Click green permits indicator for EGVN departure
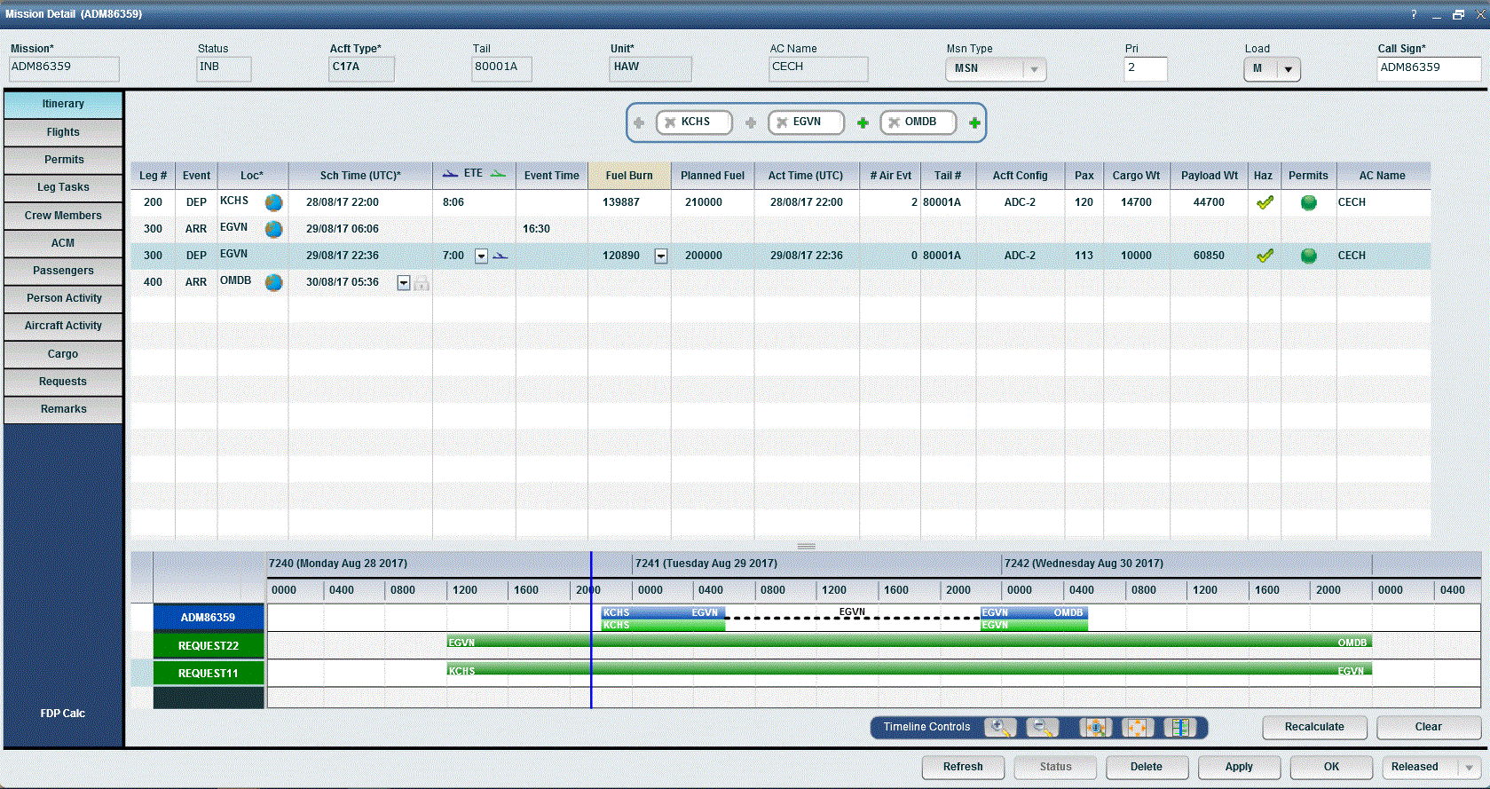 pos(1308,256)
